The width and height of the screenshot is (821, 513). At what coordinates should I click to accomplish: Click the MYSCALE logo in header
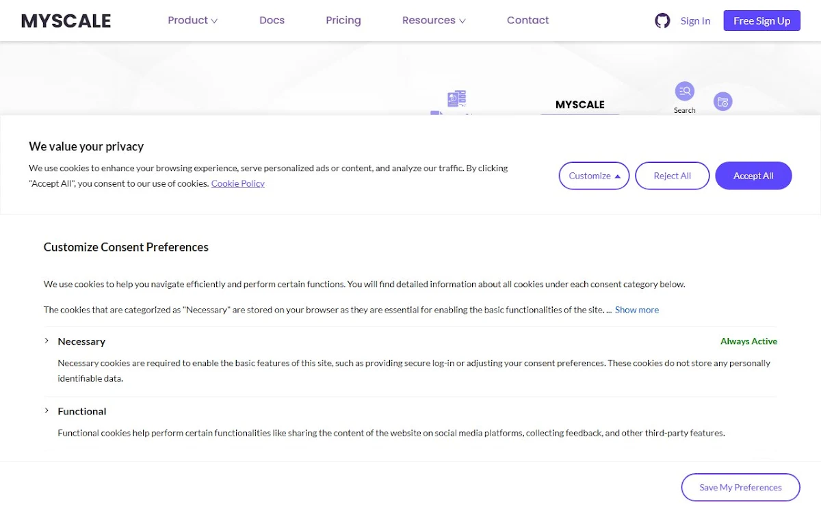66,21
